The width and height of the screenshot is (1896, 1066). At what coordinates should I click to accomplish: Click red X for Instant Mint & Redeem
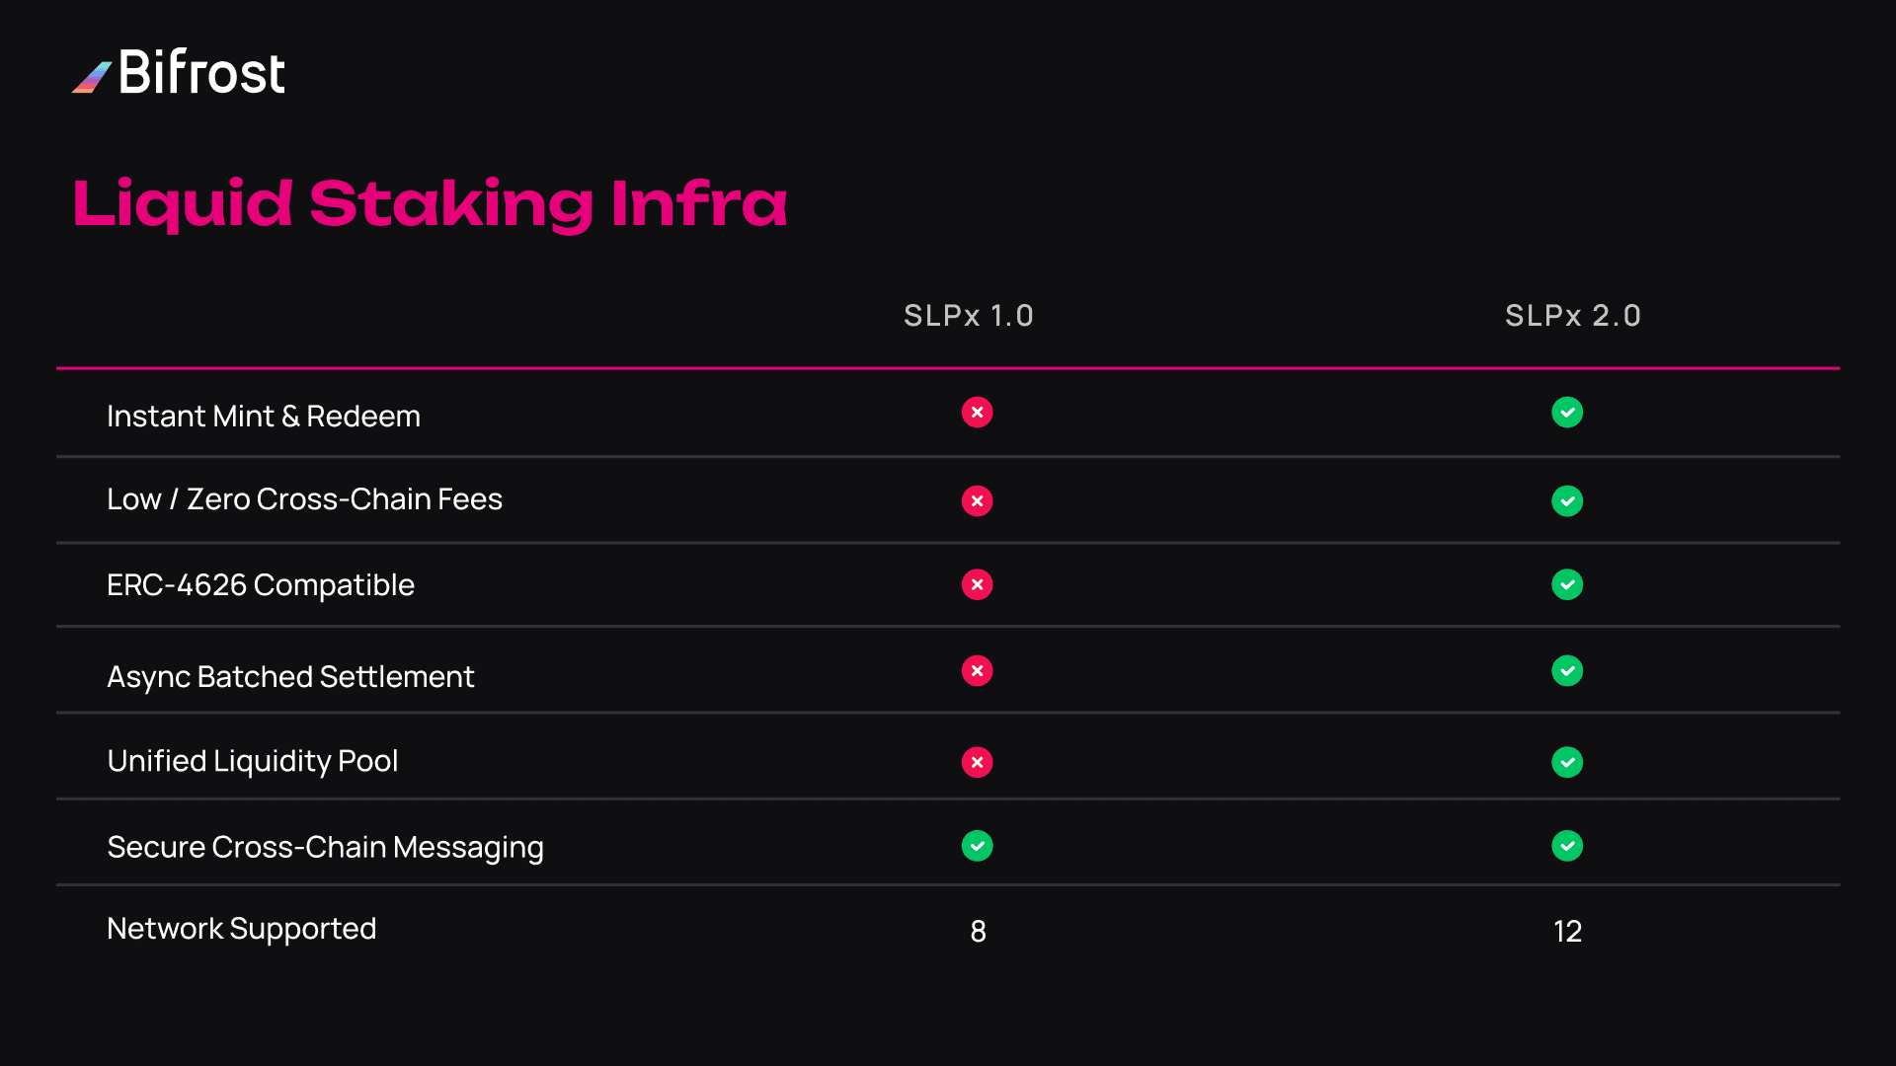click(977, 413)
